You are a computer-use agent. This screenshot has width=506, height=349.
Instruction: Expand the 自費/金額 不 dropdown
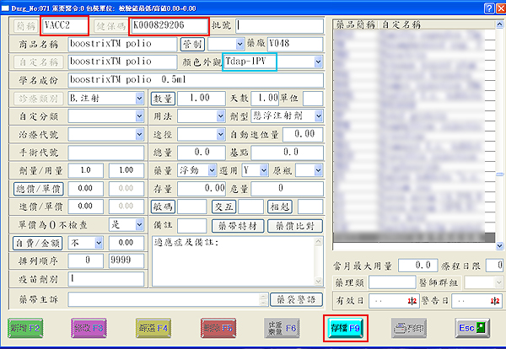pos(100,243)
